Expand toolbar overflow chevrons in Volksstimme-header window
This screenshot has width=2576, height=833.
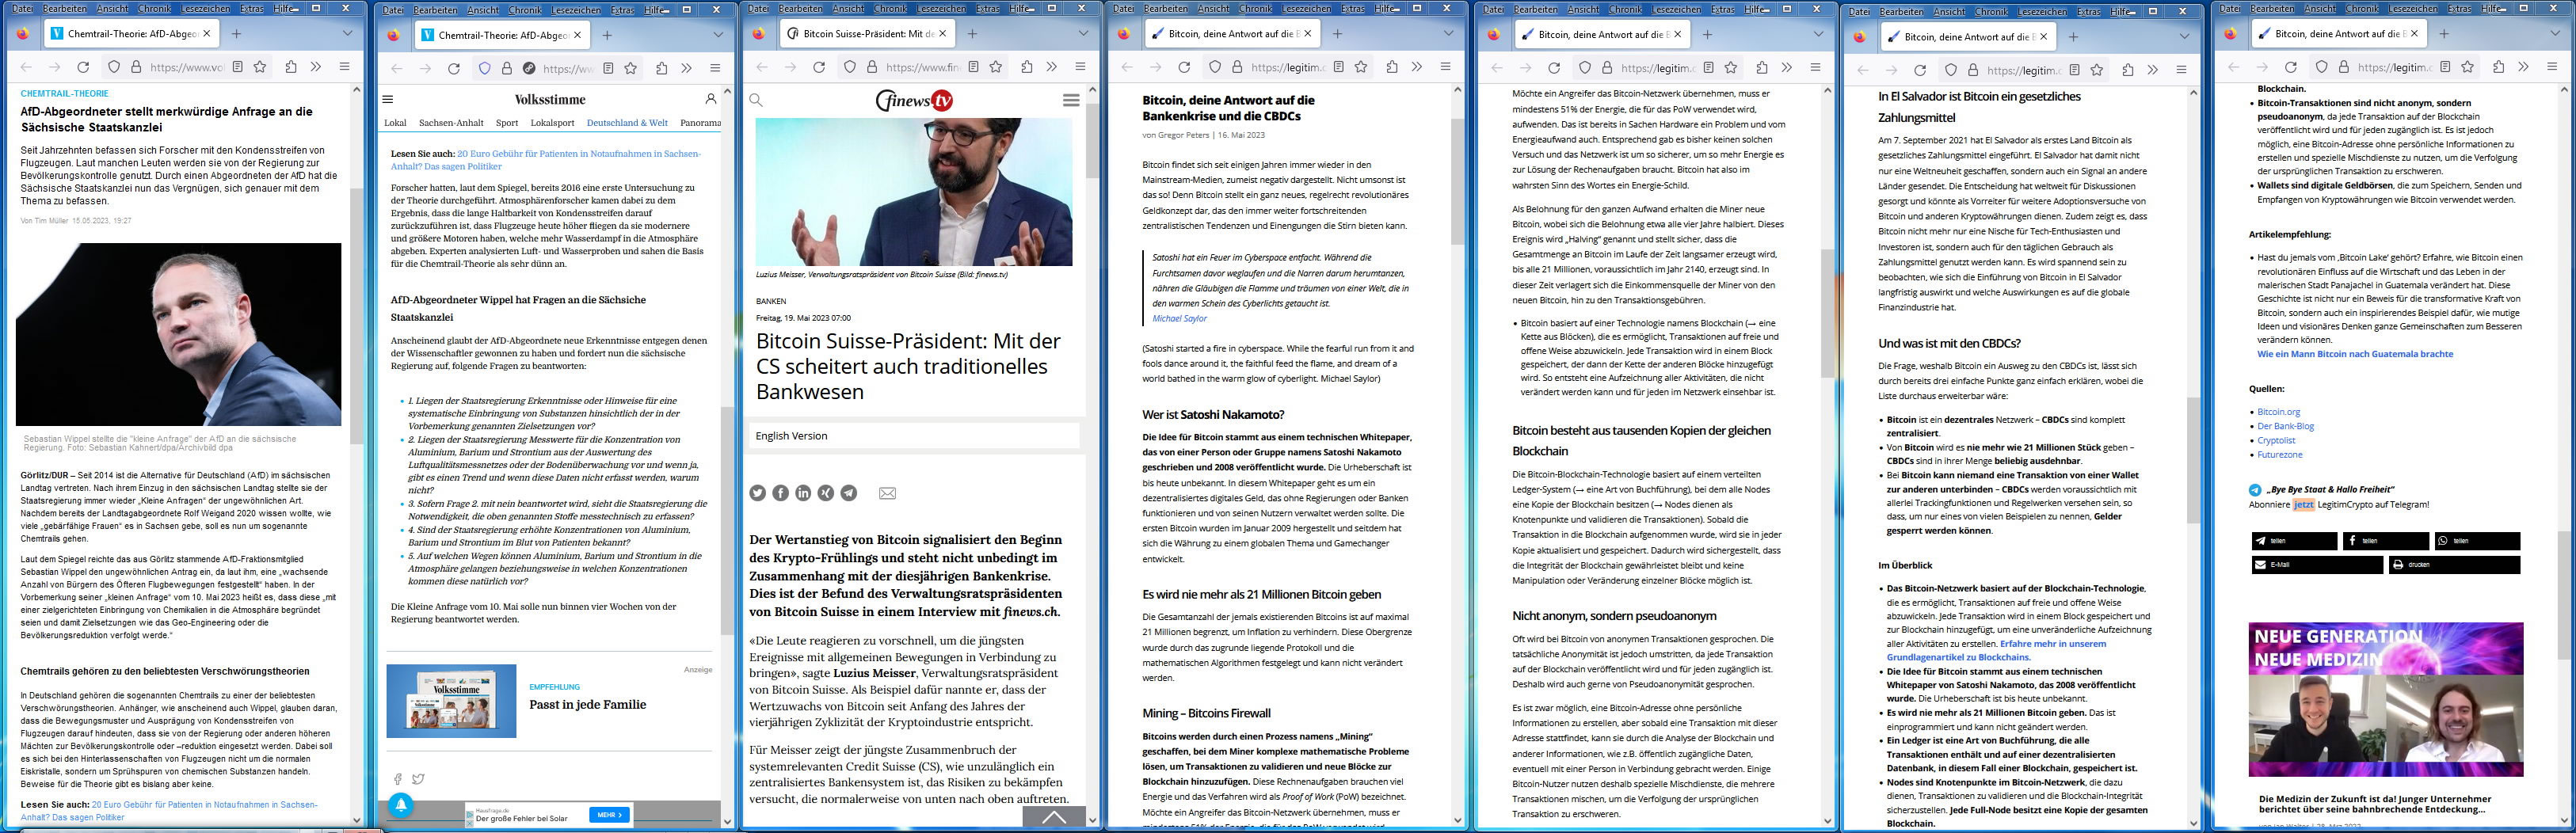[x=687, y=68]
